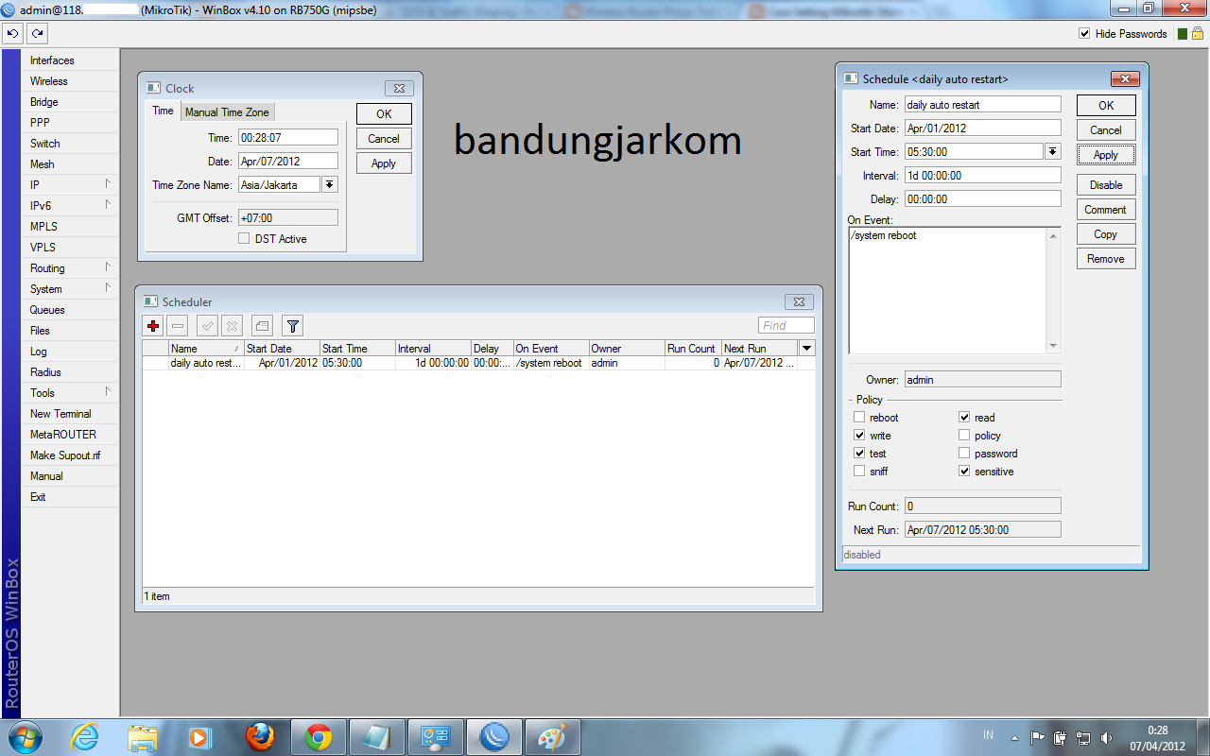This screenshot has height=756, width=1210.
Task: Open New Terminal from sidebar
Action: (71, 414)
